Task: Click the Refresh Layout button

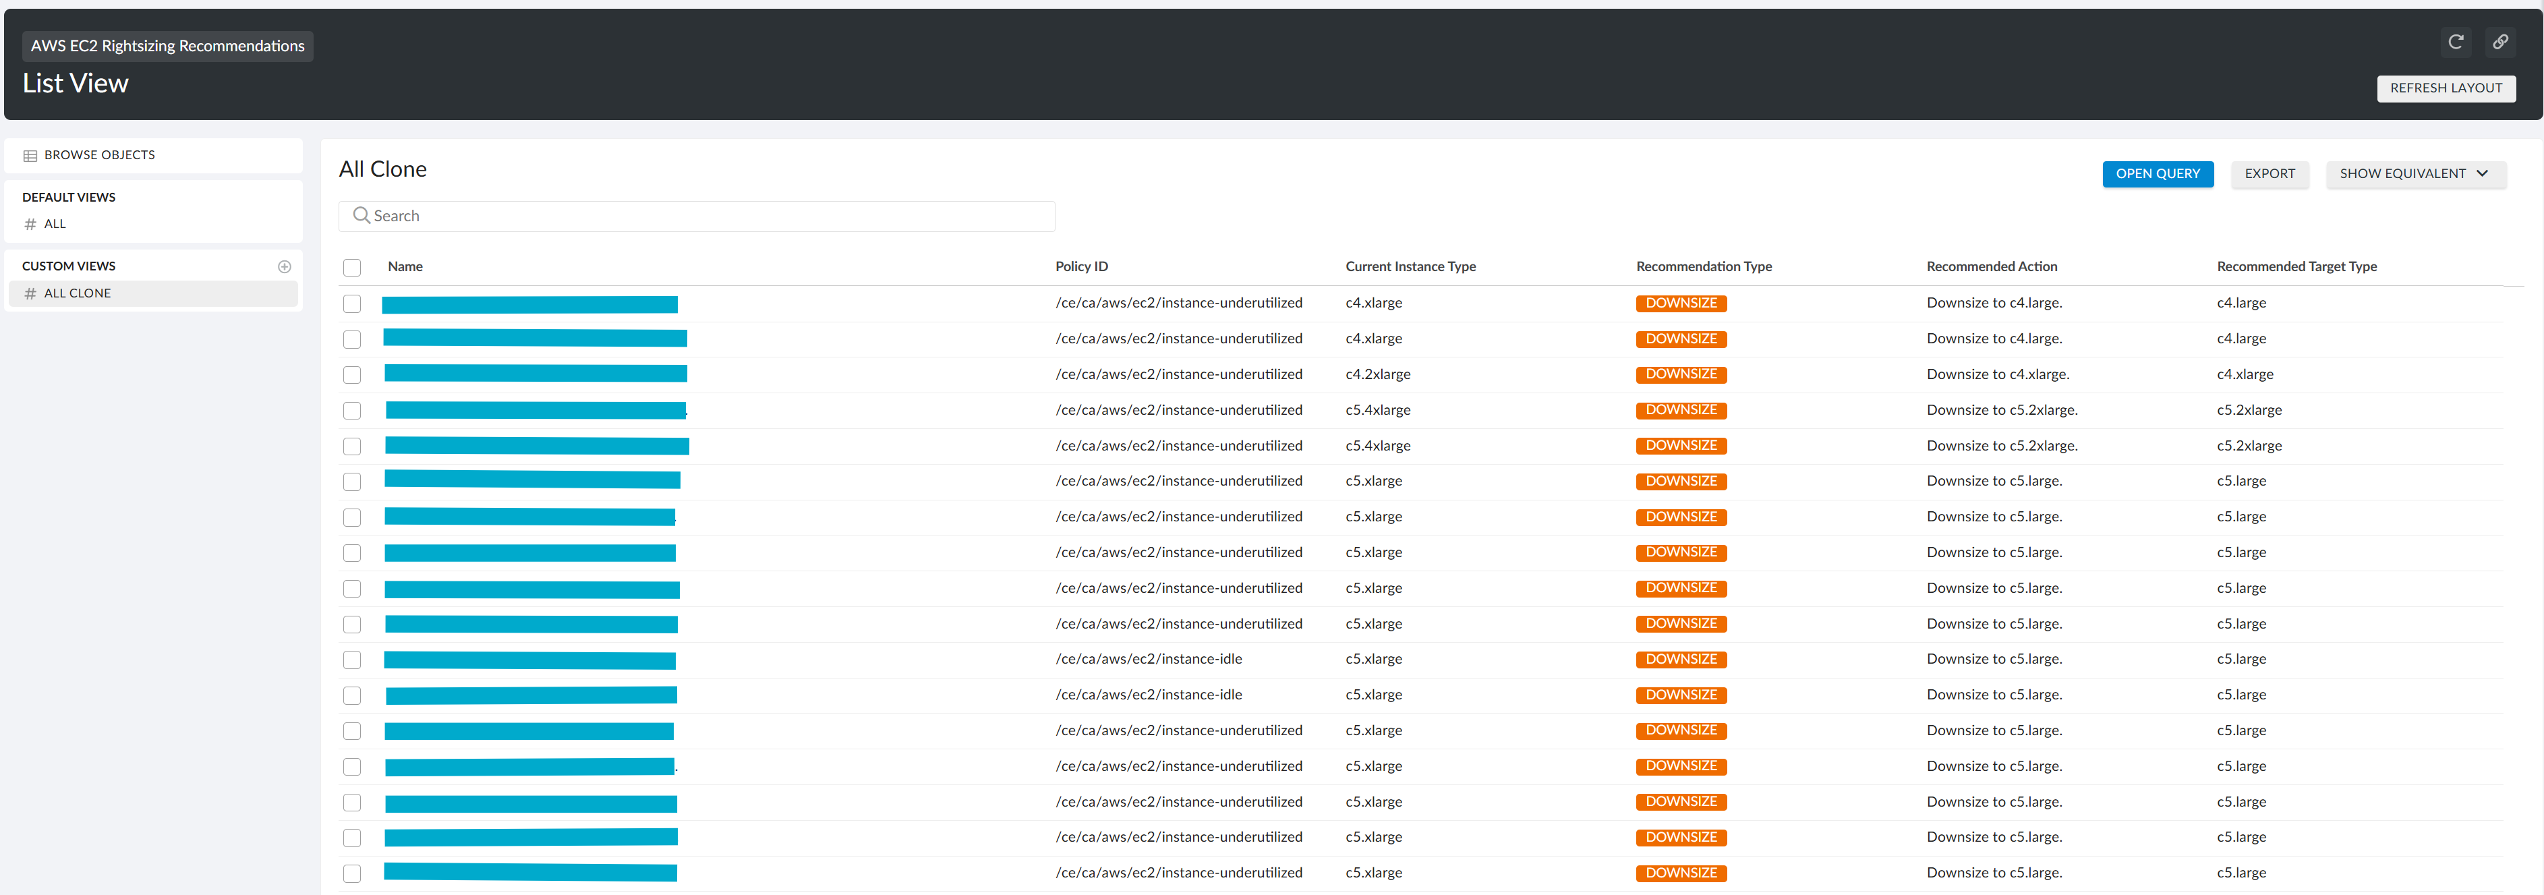Action: pyautogui.click(x=2446, y=88)
